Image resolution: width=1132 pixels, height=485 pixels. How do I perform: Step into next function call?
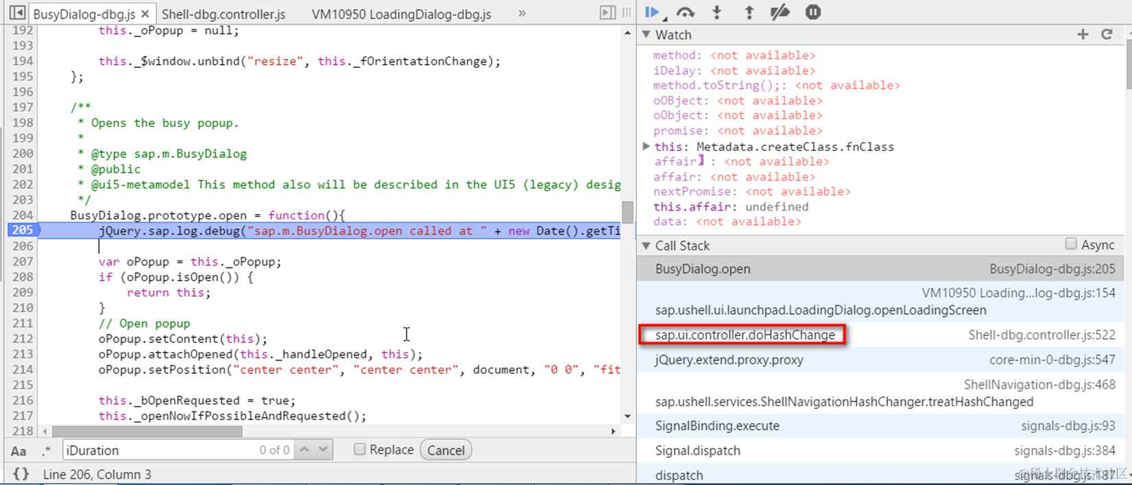click(717, 12)
